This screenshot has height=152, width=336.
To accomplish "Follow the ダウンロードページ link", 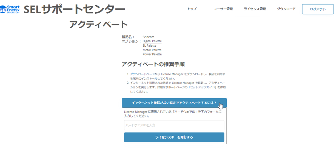I will tap(143, 74).
